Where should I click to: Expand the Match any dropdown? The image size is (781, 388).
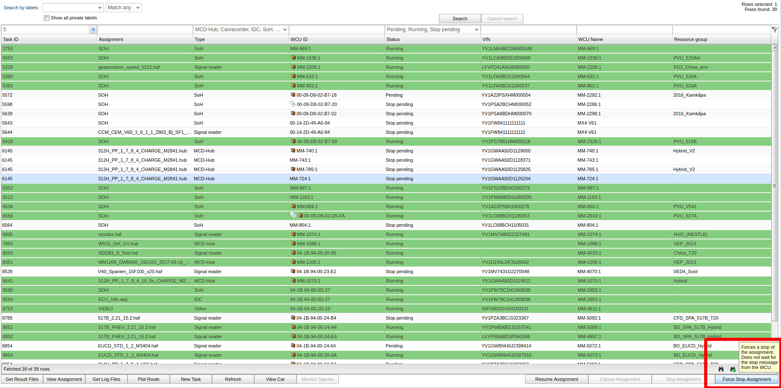click(123, 8)
